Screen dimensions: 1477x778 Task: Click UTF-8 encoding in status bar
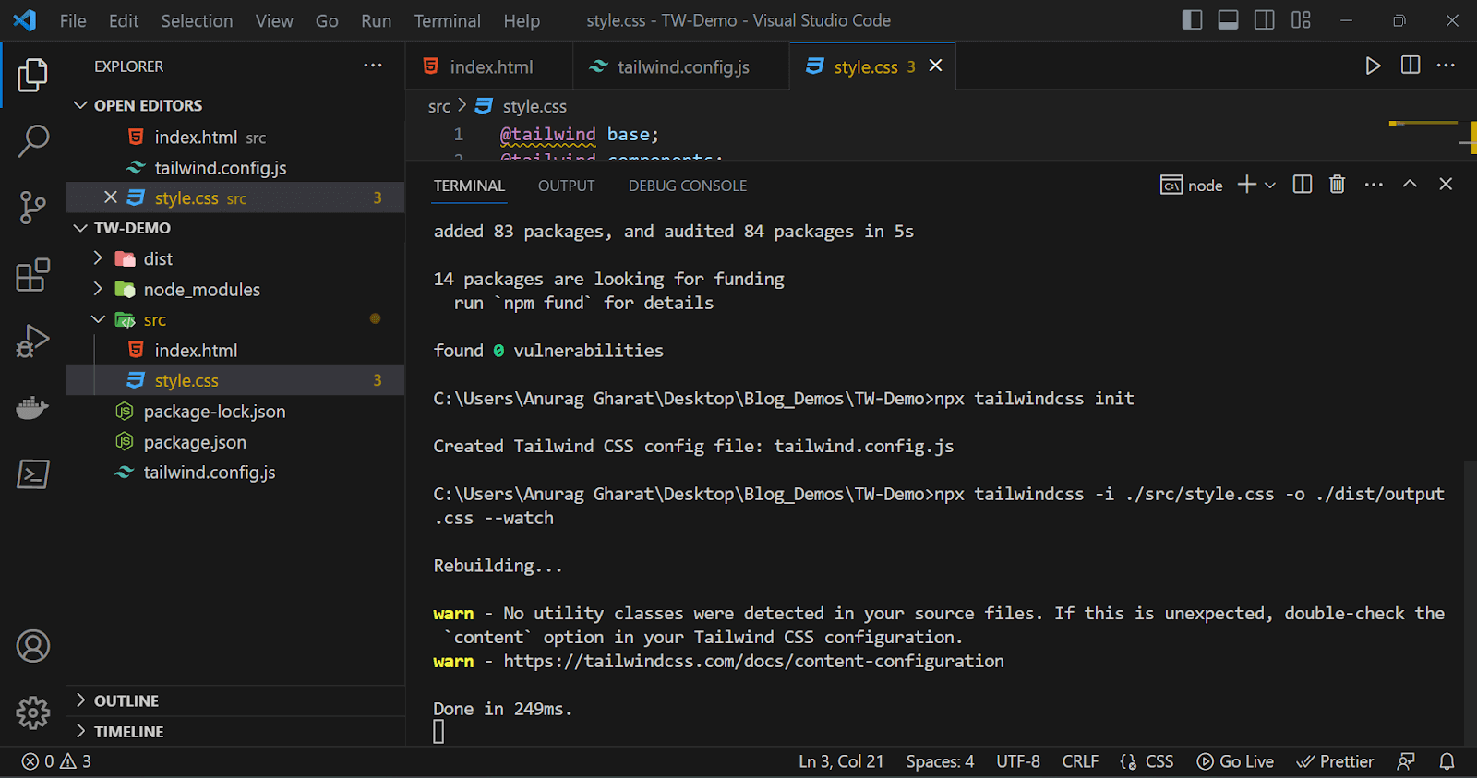[x=1018, y=761]
